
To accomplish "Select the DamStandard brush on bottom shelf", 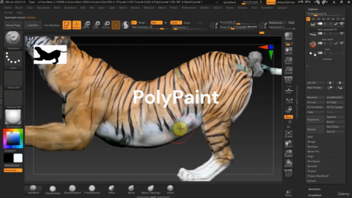I will point(72,189).
